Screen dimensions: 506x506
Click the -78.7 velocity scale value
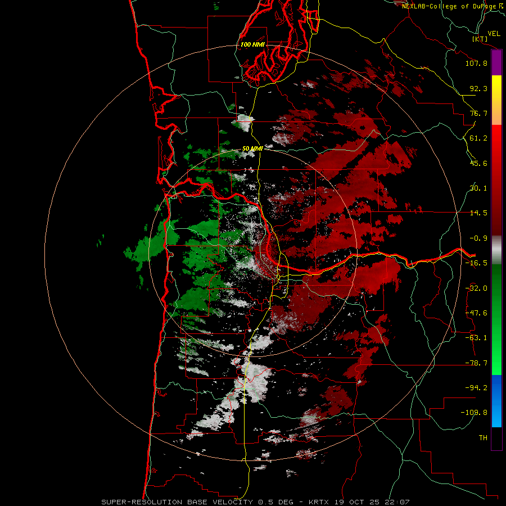pyautogui.click(x=476, y=363)
